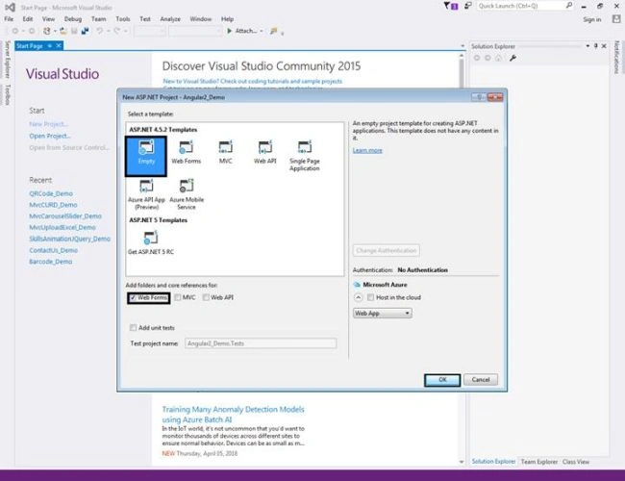Select the Azure API App (Preview) template
The height and width of the screenshot is (481, 625).
[x=146, y=194]
